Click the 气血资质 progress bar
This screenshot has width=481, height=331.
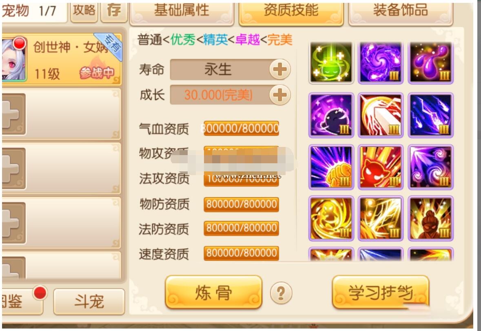click(241, 128)
